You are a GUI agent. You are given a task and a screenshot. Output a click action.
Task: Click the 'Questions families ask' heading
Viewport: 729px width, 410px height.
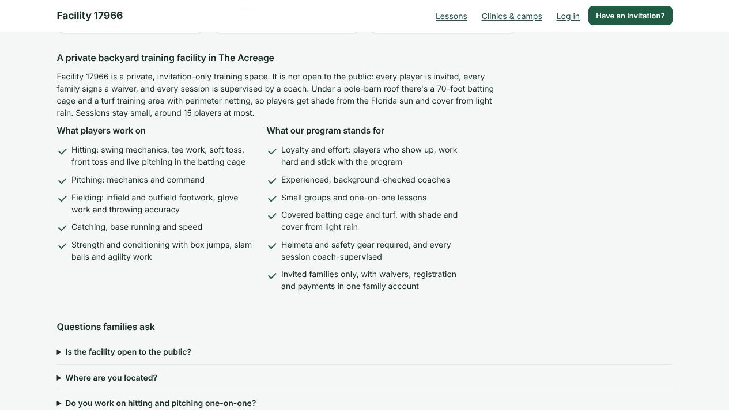[x=106, y=327]
